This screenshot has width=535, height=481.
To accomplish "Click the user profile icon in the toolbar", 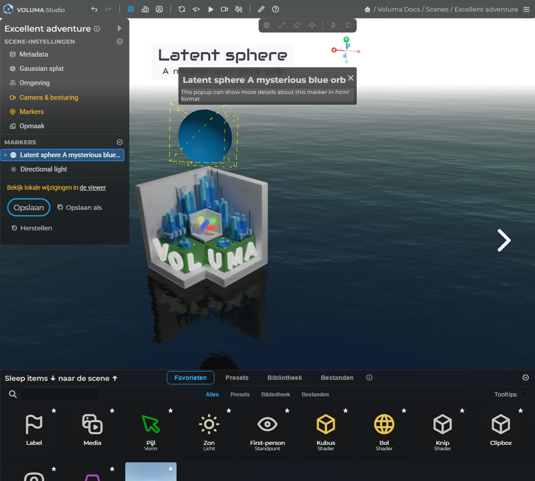I will (x=160, y=9).
